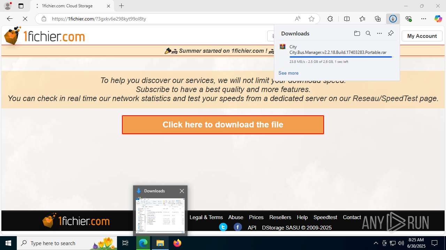Click here to download the file
The width and height of the screenshot is (446, 250).
pos(223,125)
